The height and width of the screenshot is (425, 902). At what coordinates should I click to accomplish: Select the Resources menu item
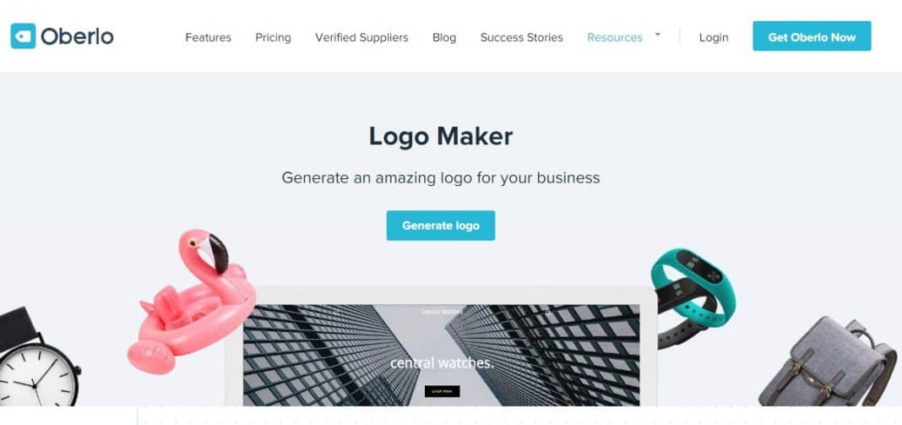pos(615,37)
